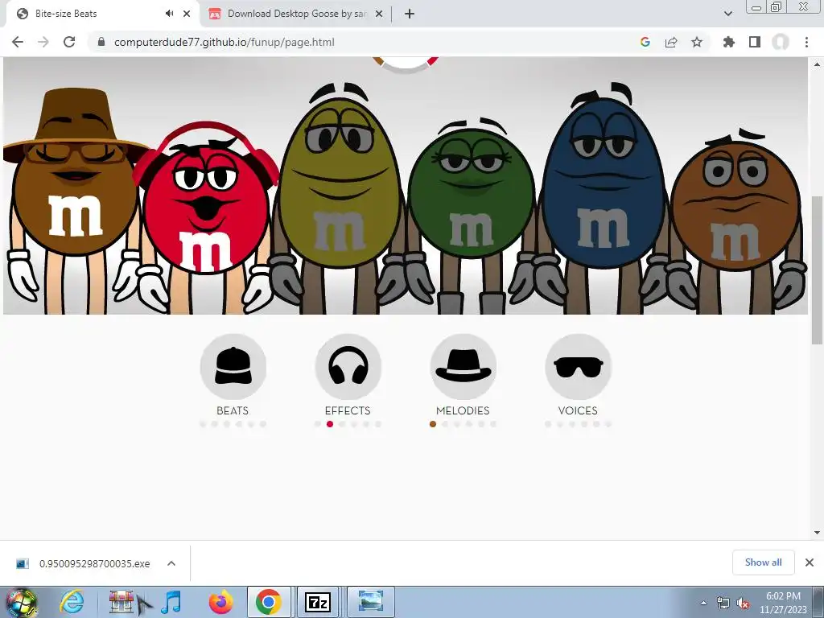
Task: Open the Extensions puzzle icon
Action: 729,42
